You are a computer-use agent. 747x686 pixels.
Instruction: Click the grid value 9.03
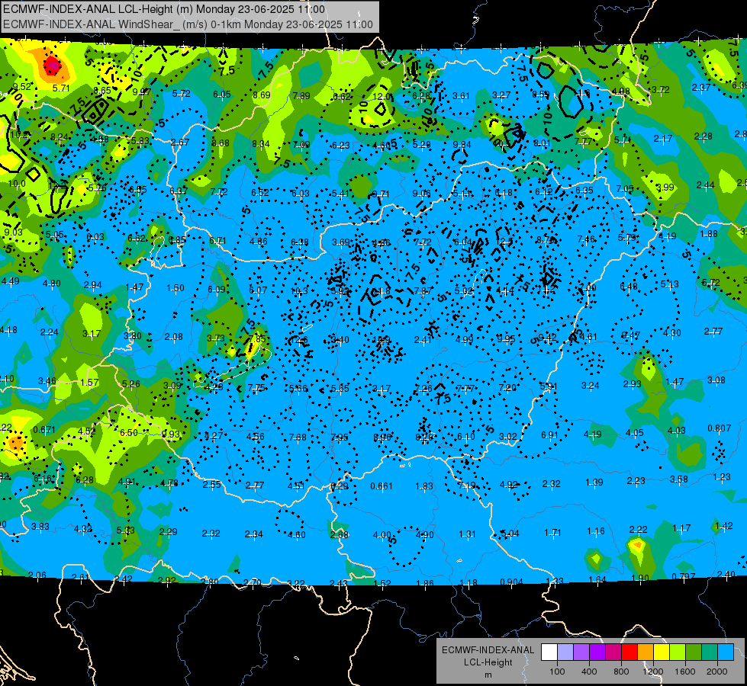(x=13, y=232)
